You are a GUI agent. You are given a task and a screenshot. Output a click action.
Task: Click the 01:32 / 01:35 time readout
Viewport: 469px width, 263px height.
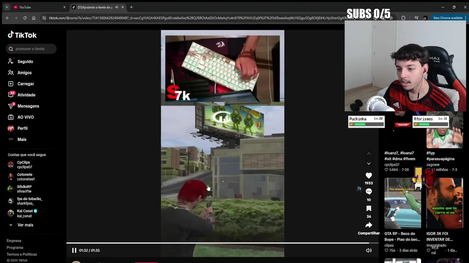pos(89,251)
